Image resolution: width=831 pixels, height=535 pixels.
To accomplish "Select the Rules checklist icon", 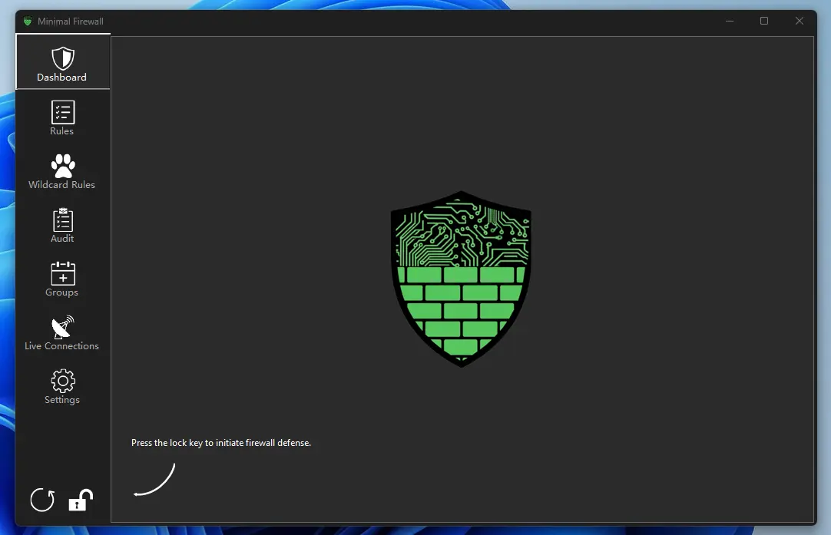I will [62, 111].
